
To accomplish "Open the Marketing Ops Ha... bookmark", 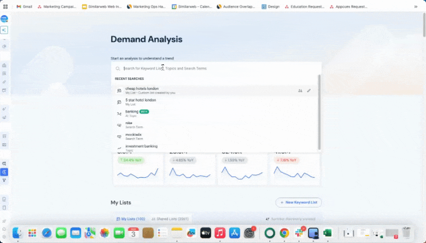I will point(146,7).
